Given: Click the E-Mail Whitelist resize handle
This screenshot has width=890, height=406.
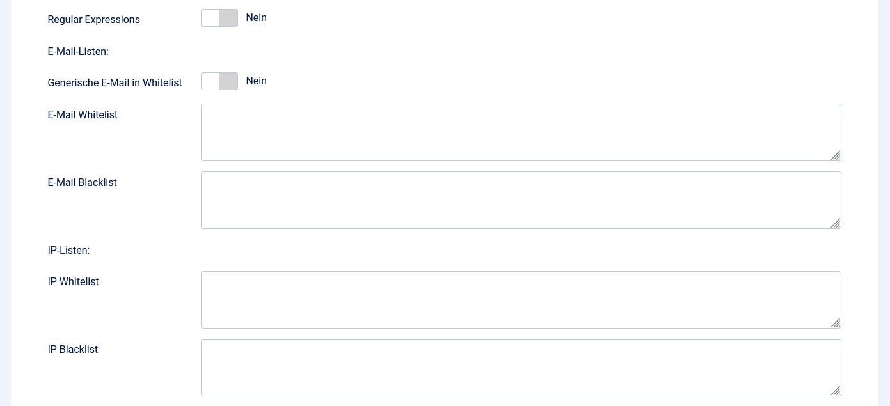Looking at the screenshot, I should click(x=836, y=155).
